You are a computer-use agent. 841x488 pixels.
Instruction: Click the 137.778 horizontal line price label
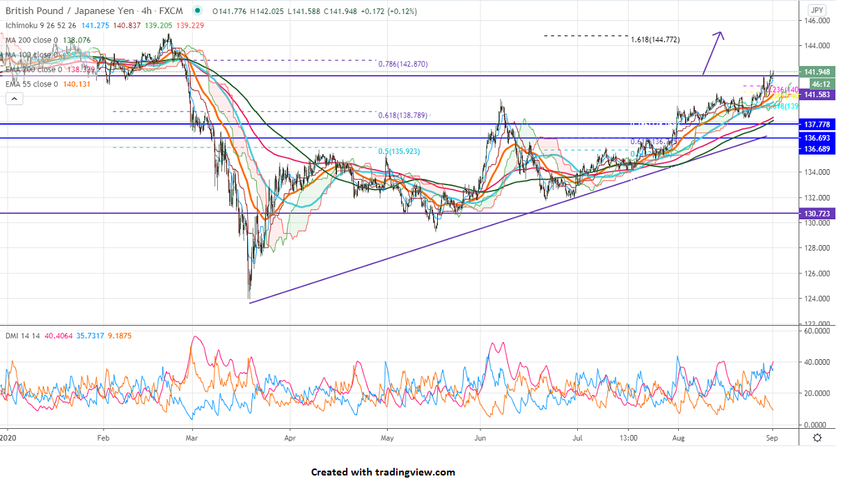(816, 124)
